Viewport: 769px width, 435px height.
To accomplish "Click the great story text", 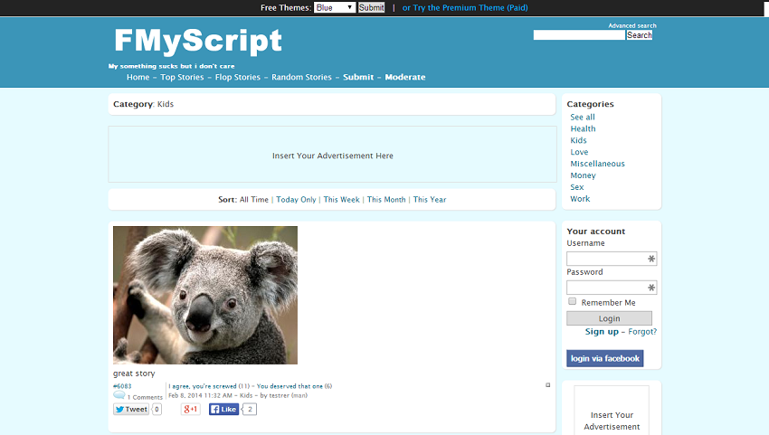I will (x=134, y=374).
